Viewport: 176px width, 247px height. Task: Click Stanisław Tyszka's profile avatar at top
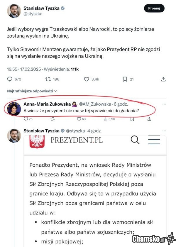(x=14, y=11)
